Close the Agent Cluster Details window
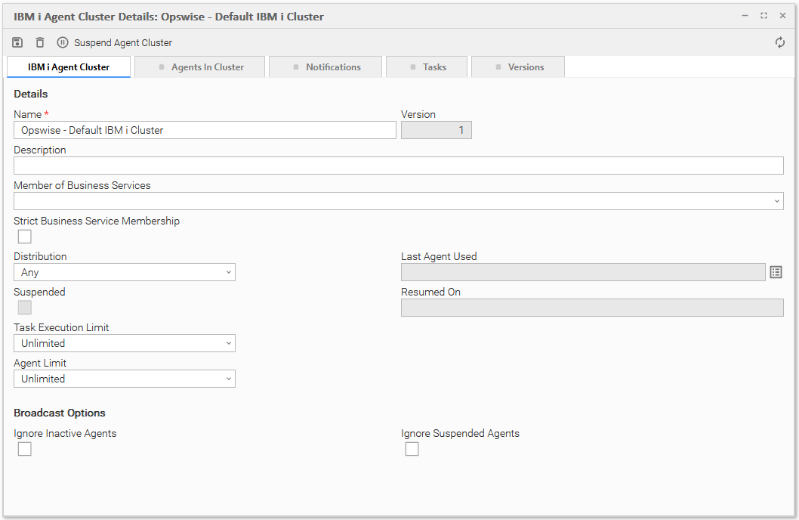 [782, 16]
